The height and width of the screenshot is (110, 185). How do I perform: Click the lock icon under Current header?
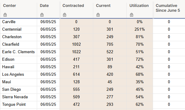(98, 15)
